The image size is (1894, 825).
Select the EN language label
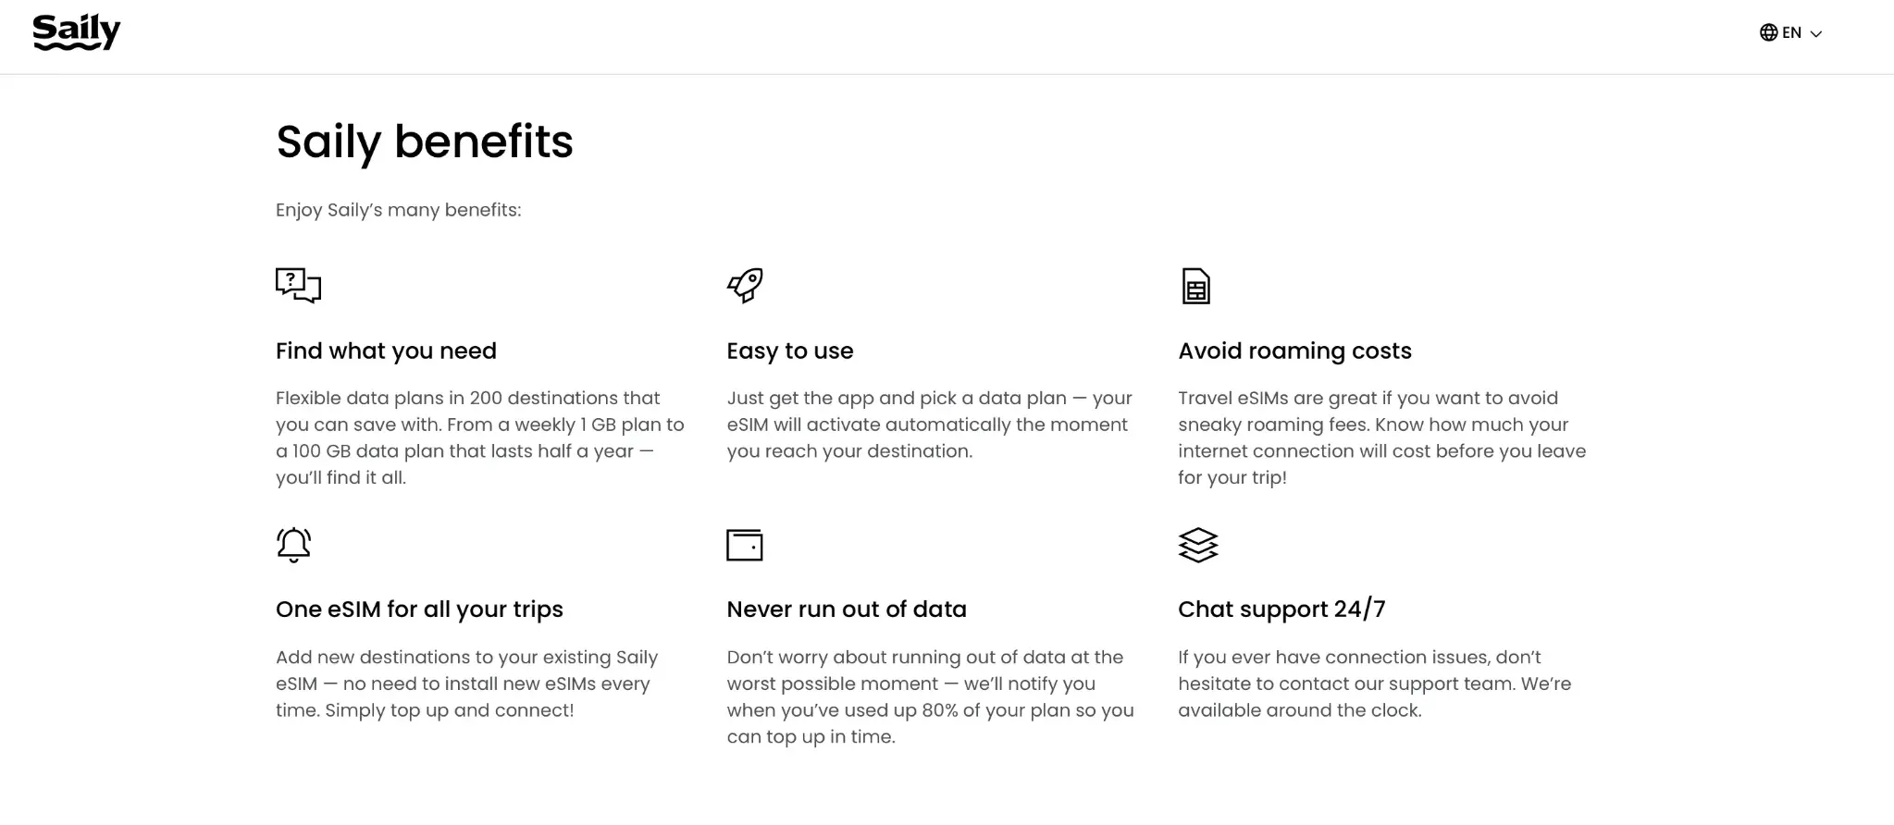pyautogui.click(x=1791, y=32)
